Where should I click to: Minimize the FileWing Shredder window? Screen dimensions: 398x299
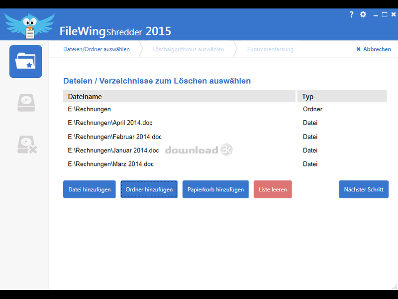coord(376,15)
